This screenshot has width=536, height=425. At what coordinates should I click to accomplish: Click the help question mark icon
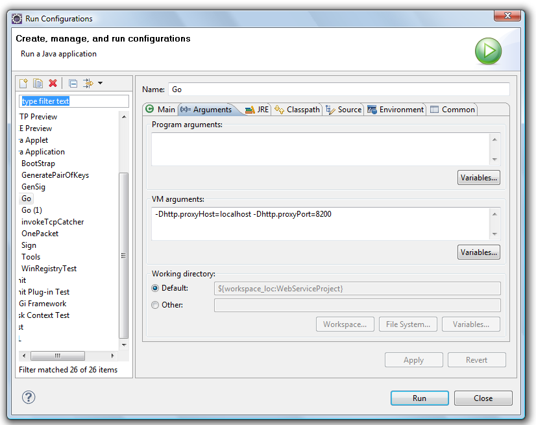[29, 397]
